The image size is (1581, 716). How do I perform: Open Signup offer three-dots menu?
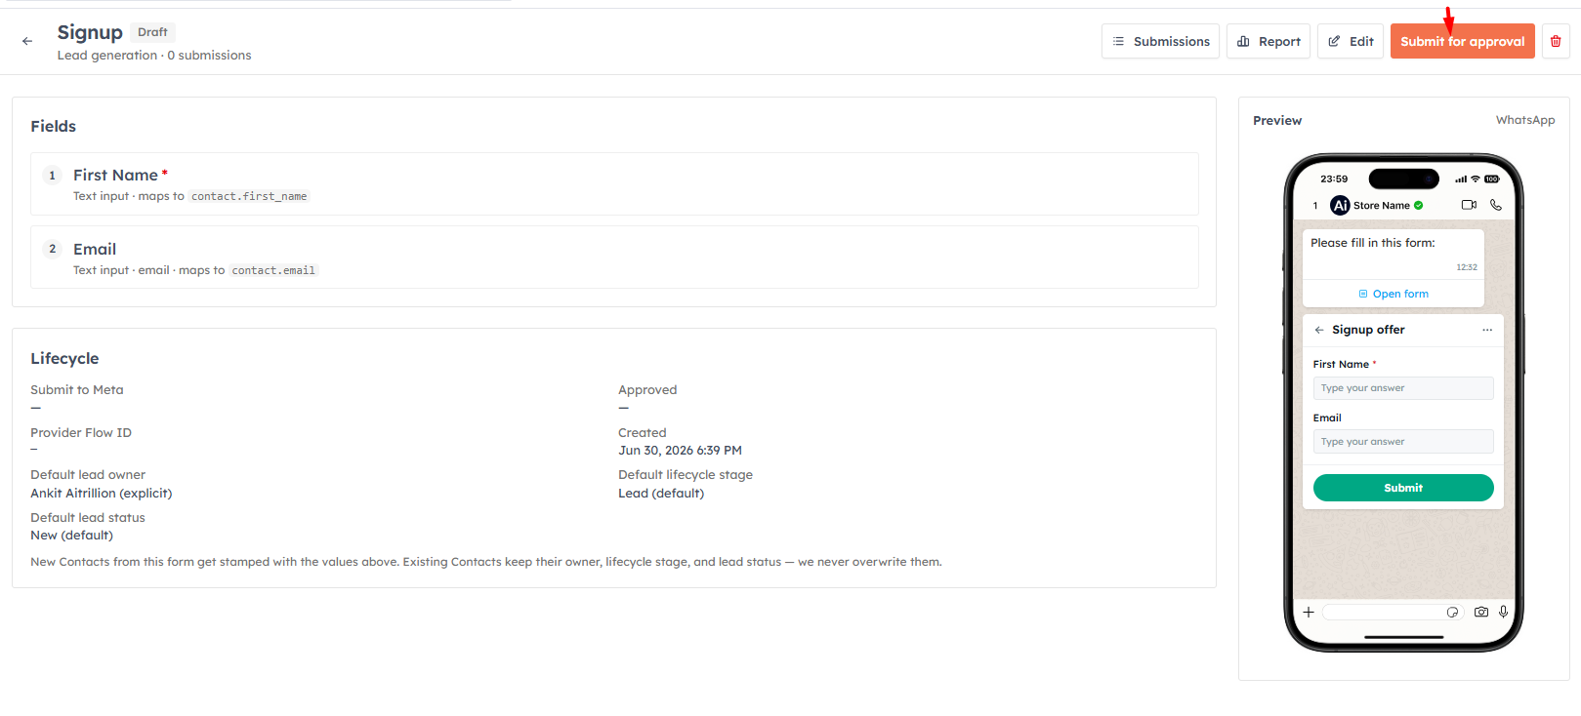[1487, 330]
